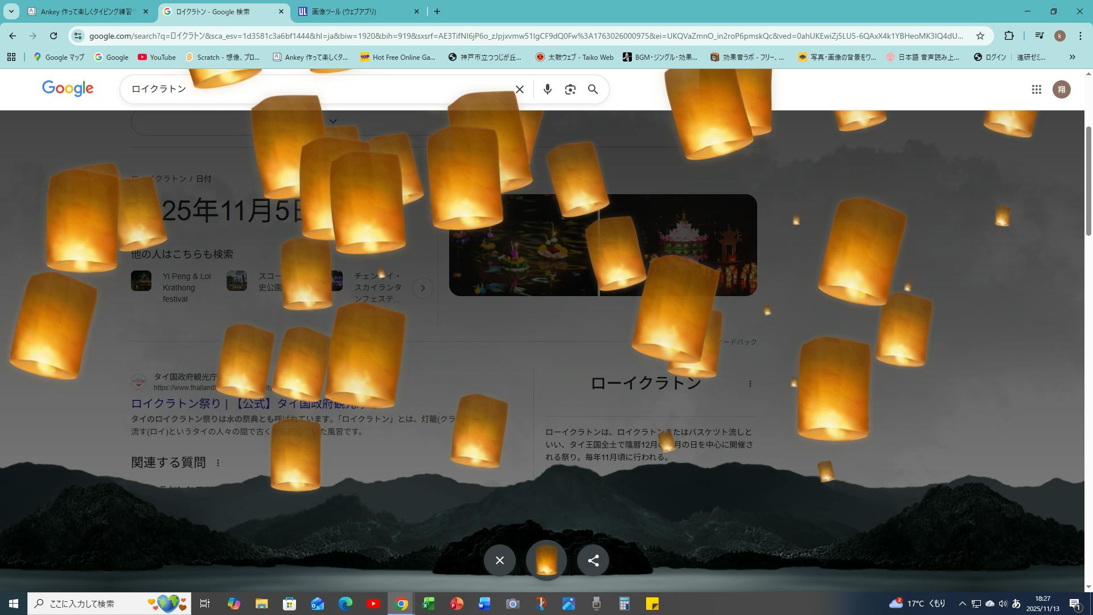The height and width of the screenshot is (615, 1093).
Task: Open Google Lens image search
Action: point(570,89)
